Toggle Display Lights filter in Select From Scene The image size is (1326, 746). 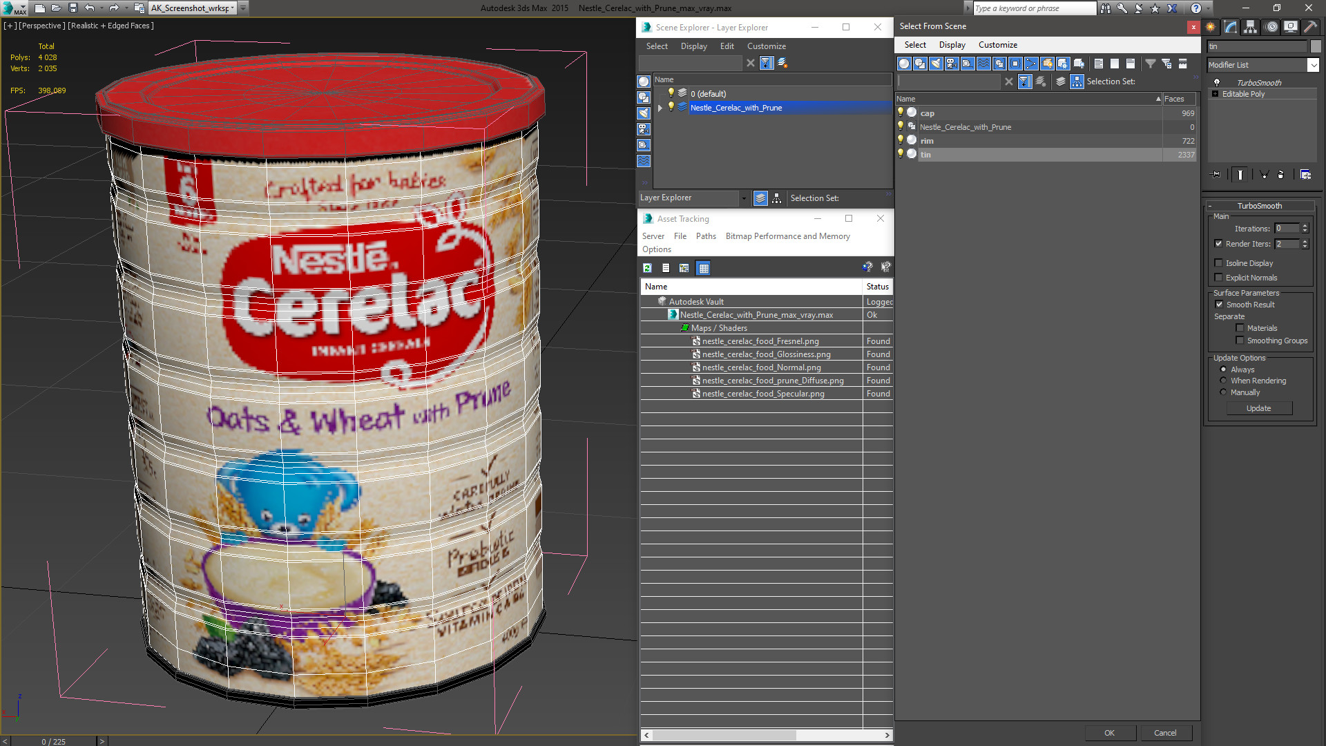click(936, 64)
